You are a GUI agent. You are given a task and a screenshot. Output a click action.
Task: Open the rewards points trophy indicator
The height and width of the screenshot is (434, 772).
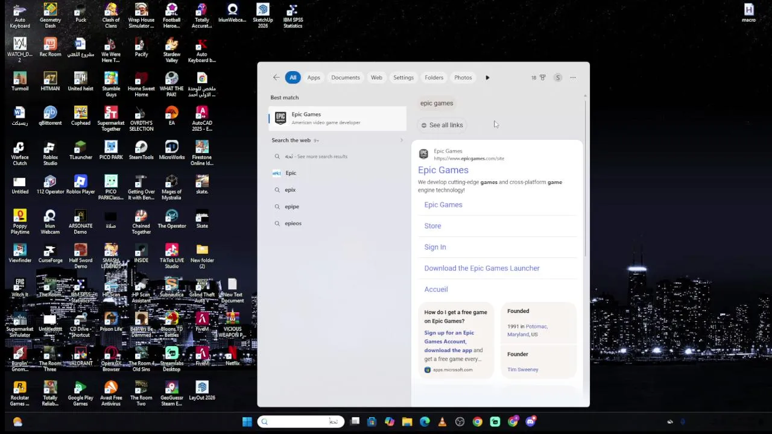pyautogui.click(x=538, y=77)
